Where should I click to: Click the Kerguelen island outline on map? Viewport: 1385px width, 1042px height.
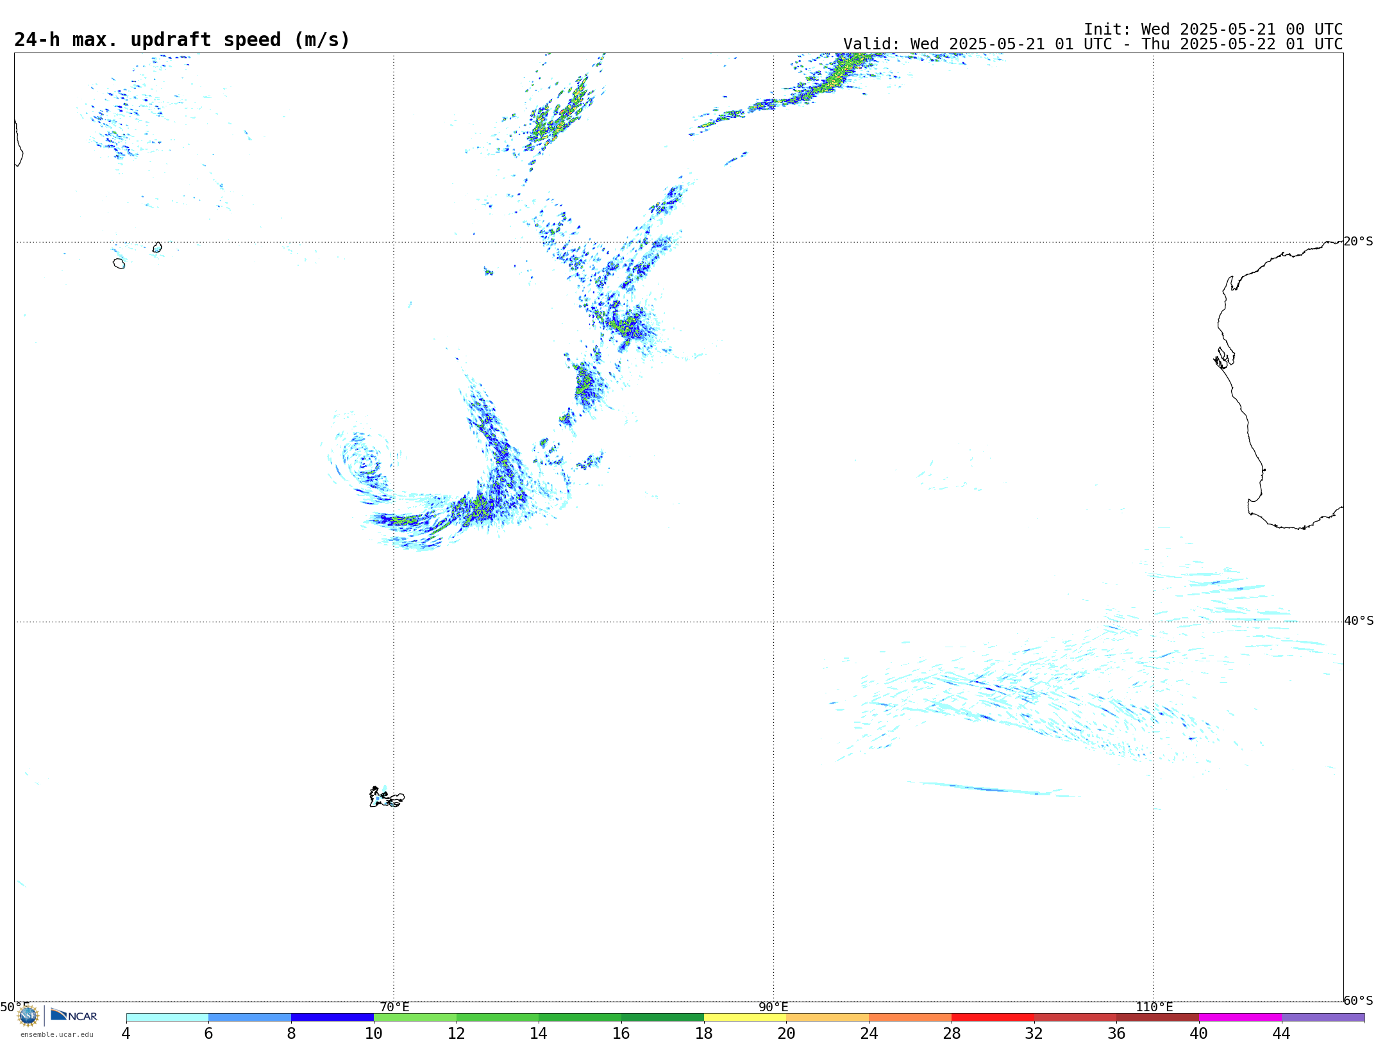[387, 797]
